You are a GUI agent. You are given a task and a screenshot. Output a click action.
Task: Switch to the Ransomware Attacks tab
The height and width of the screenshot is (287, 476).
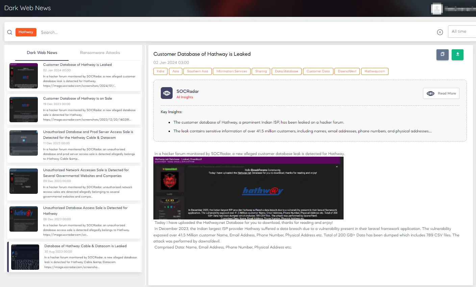pyautogui.click(x=100, y=53)
